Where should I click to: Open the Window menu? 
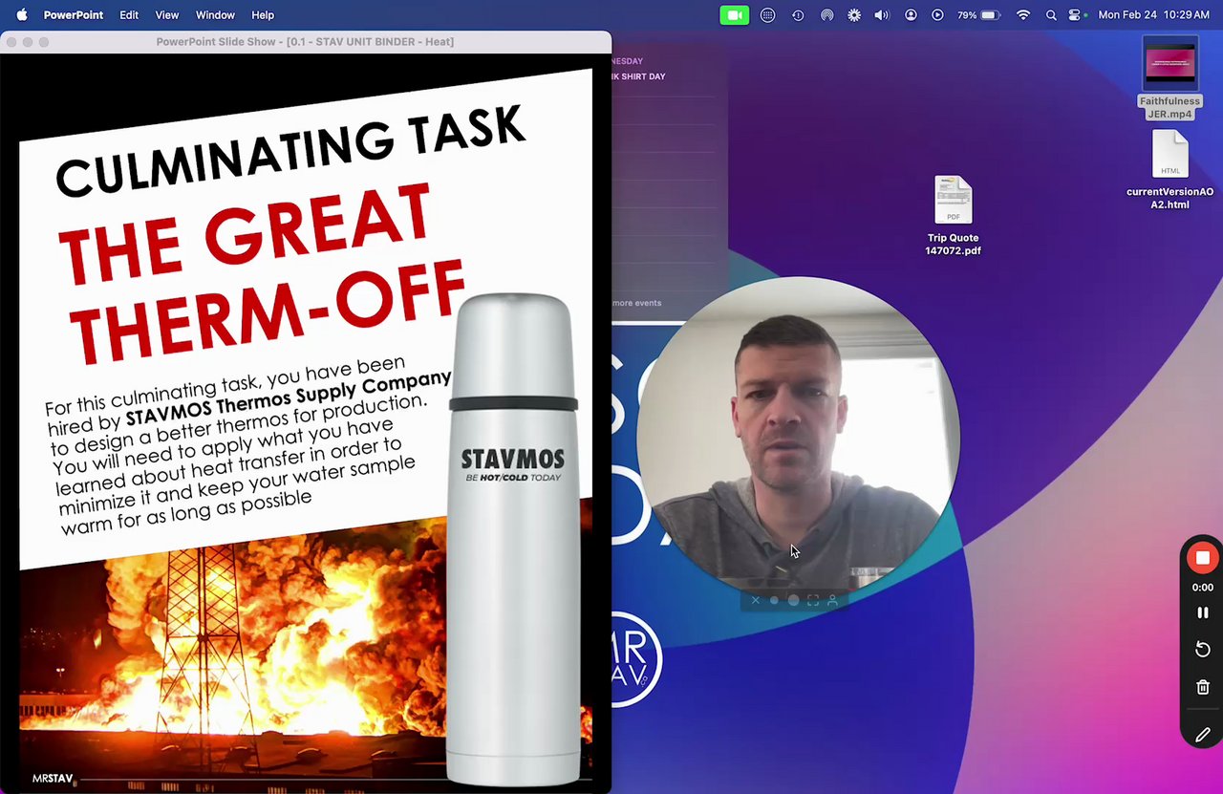point(215,15)
